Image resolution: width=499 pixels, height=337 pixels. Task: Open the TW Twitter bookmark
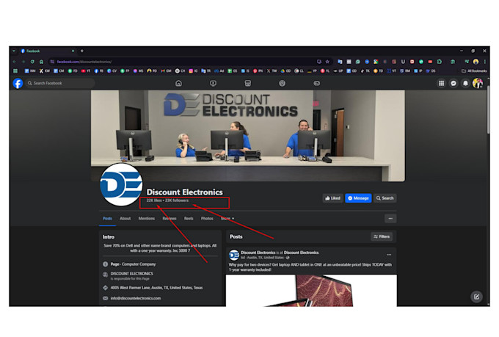[272, 71]
